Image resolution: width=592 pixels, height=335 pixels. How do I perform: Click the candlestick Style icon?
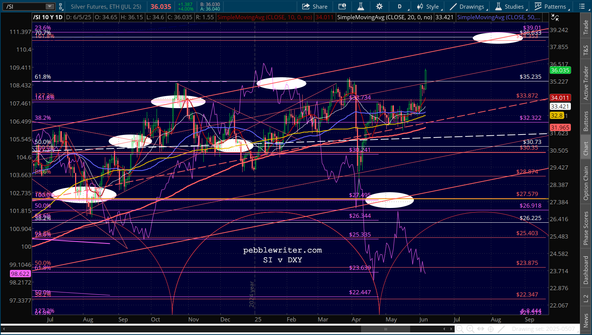click(x=420, y=6)
